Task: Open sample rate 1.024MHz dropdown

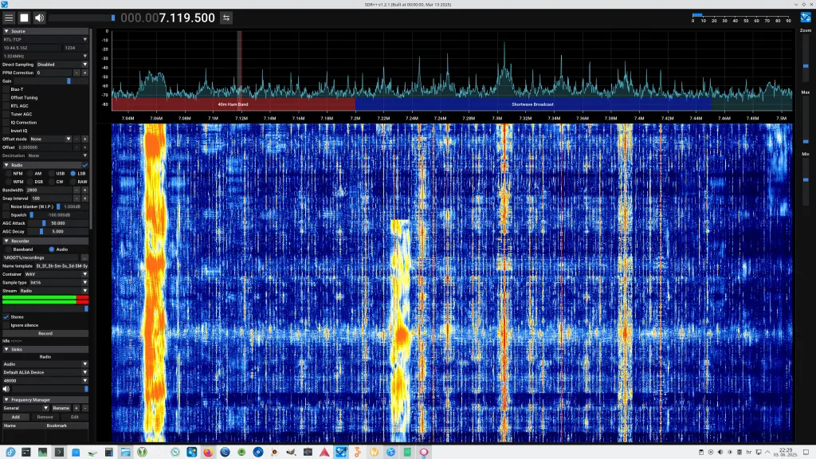Action: point(45,57)
